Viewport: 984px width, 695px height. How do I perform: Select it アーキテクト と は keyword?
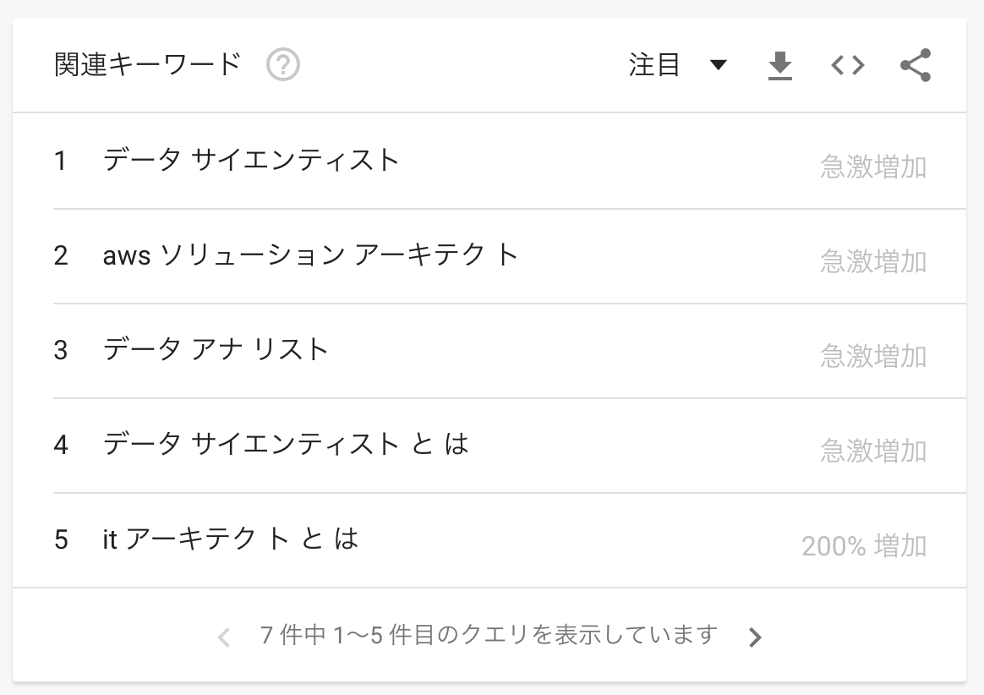tap(231, 539)
